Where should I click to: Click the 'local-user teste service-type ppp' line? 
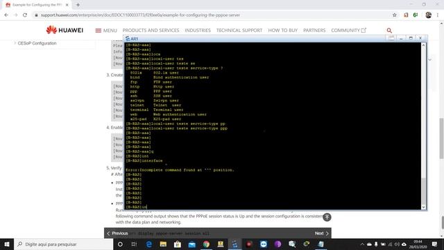tap(176, 128)
